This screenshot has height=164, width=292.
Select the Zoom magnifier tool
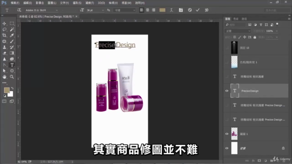pos(12,77)
